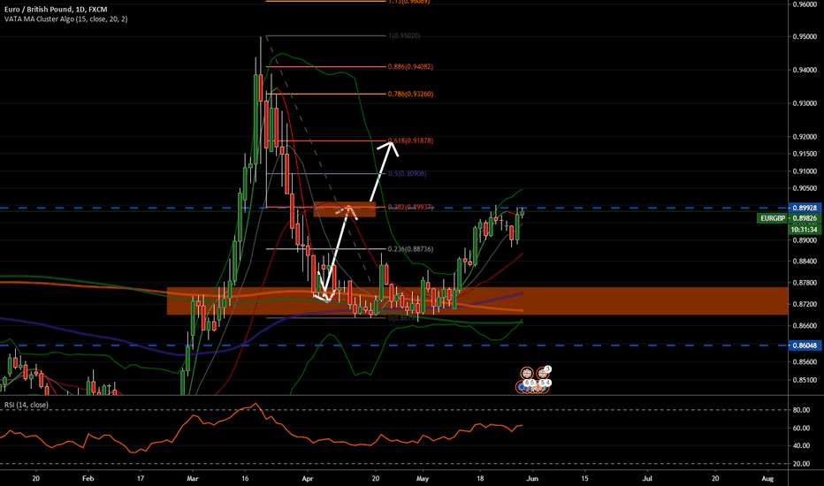
Task: Click 0.85600 on the price axis
Action: pyautogui.click(x=805, y=362)
